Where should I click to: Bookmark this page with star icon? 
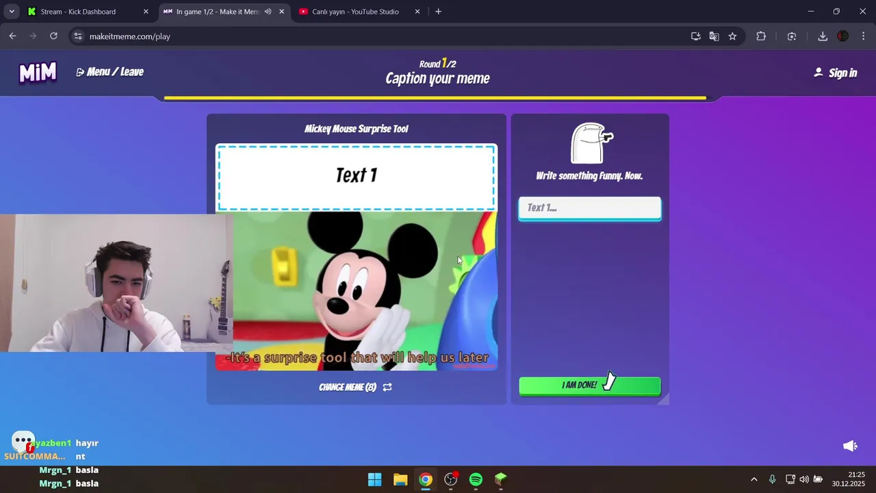pos(732,36)
